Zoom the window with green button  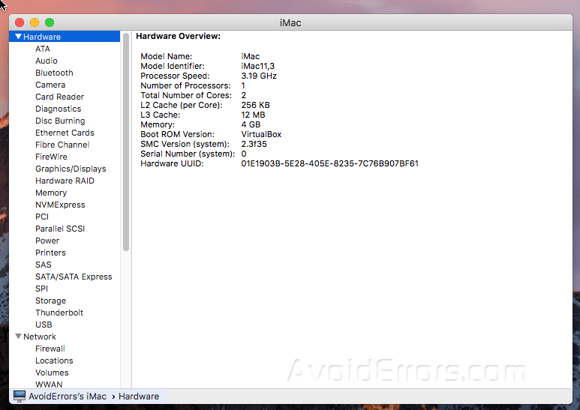point(50,22)
